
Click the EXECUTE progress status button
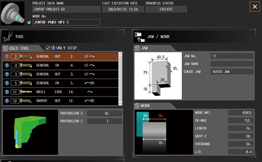(166, 9)
